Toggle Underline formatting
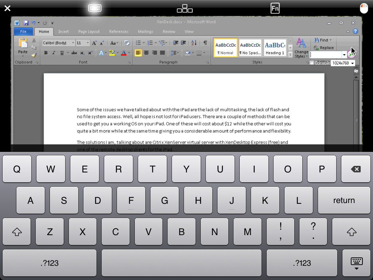This screenshot has height=280, width=373. click(62, 53)
